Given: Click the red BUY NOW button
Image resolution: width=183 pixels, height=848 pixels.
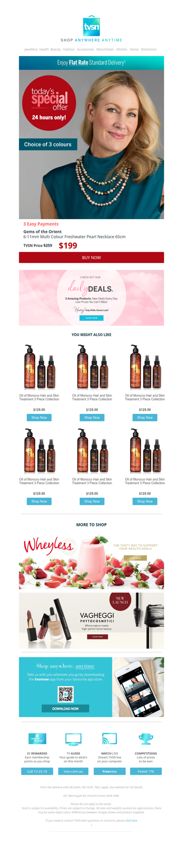Looking at the screenshot, I should (91, 257).
